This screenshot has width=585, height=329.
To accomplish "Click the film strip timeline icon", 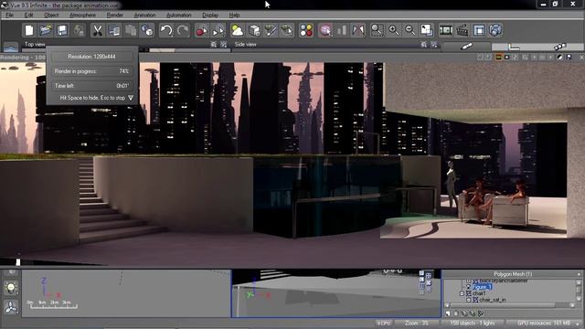I will 445,30.
